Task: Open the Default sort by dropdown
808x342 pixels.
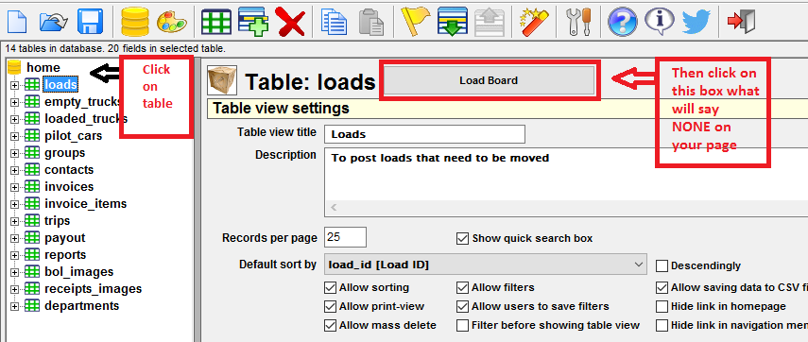Action: pyautogui.click(x=486, y=265)
